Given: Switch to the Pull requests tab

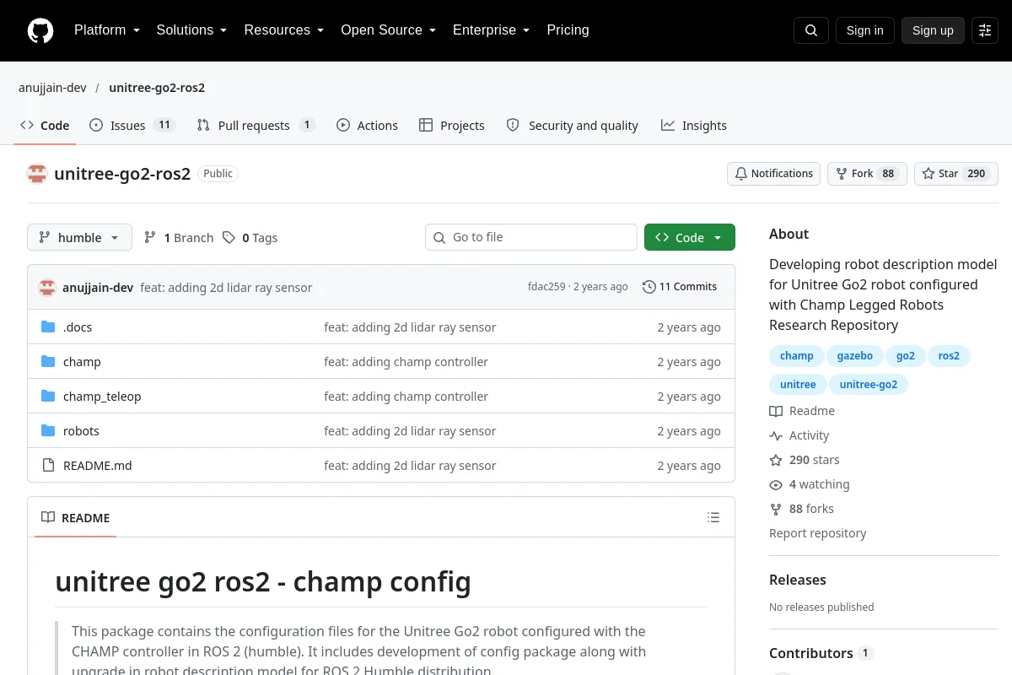Looking at the screenshot, I should [256, 126].
